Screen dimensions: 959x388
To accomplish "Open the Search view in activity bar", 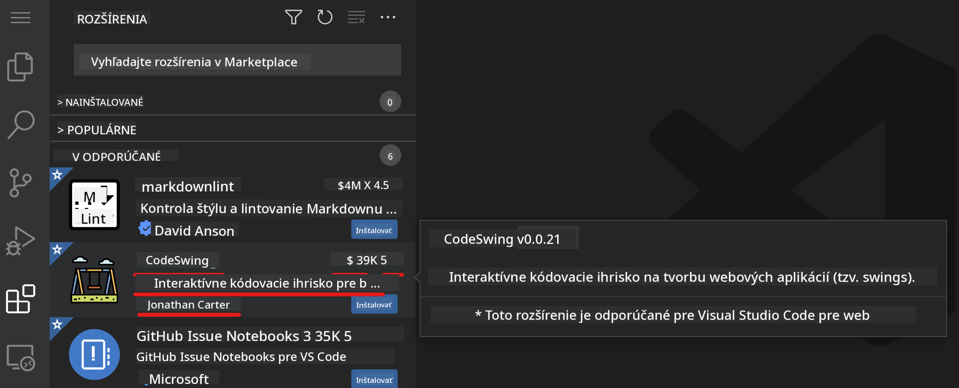I will (x=21, y=124).
